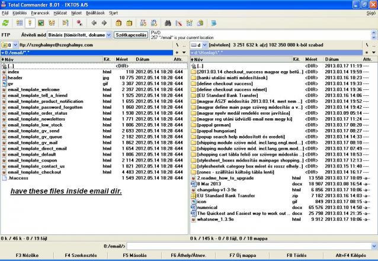Select the full details view toolbar icon
This screenshot has height=261, width=378.
pyautogui.click(x=30, y=23)
